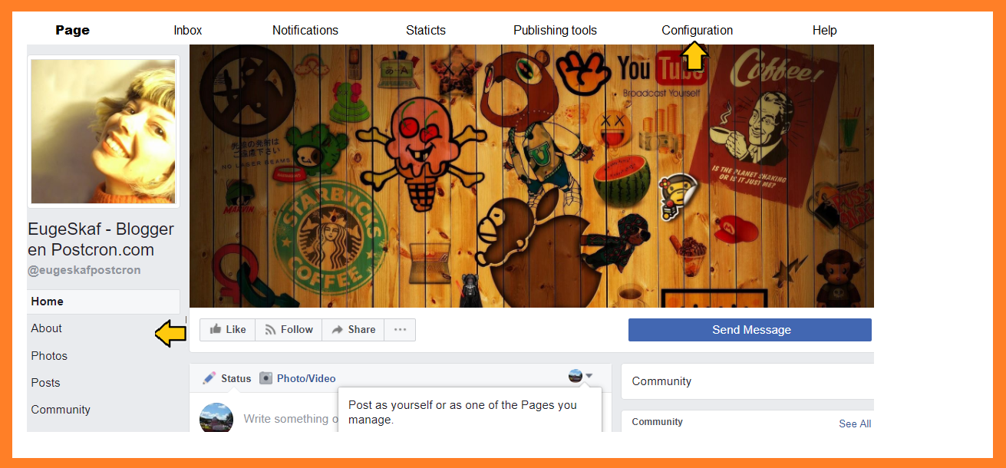1006x468 pixels.
Task: Expand the post-as identity dropdown arrow
Action: point(589,376)
